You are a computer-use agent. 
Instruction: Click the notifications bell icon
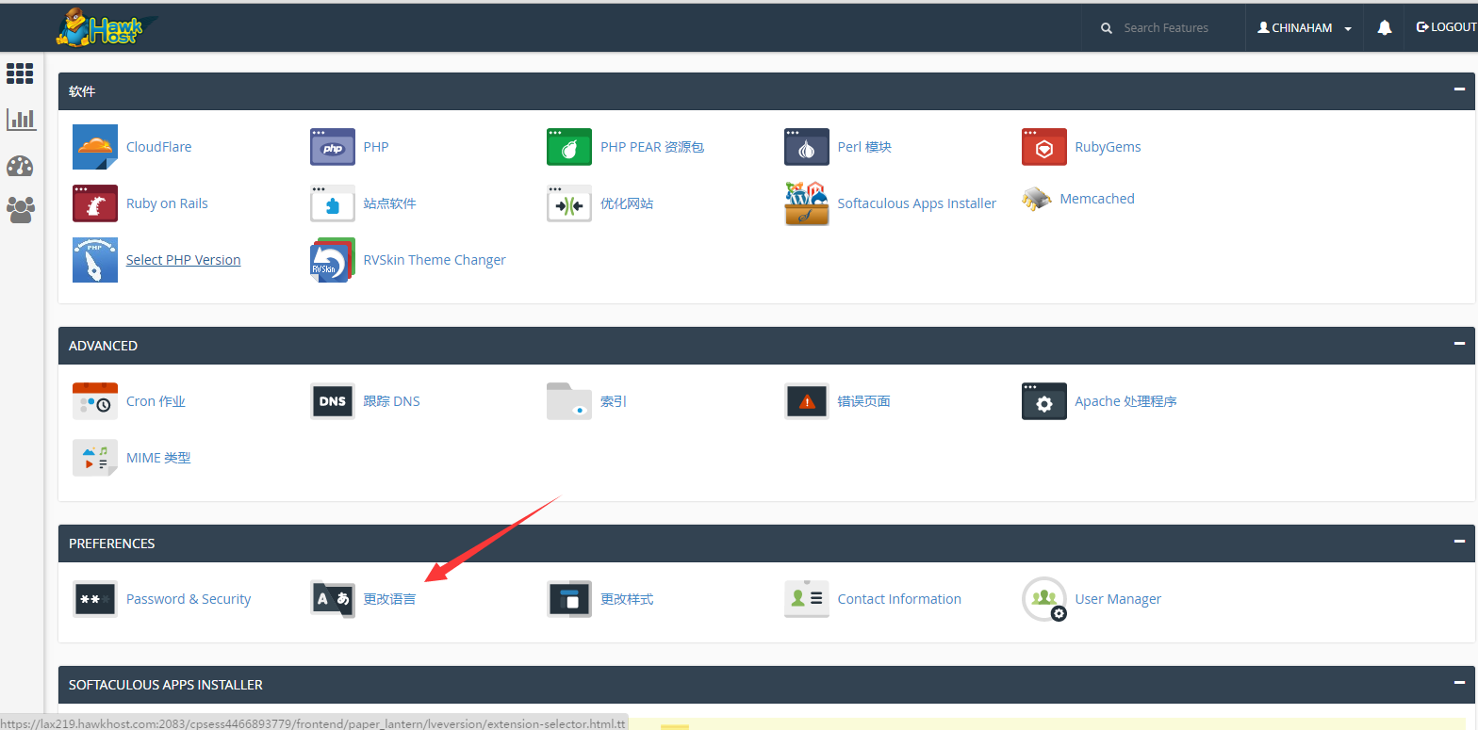[x=1384, y=28]
